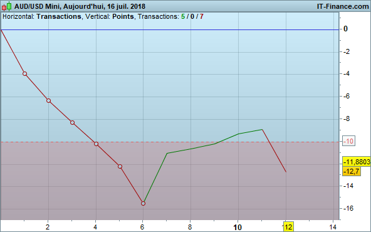Click the AUD/USD Mini chart title
Screen dimensions: 371x232
[80, 6]
